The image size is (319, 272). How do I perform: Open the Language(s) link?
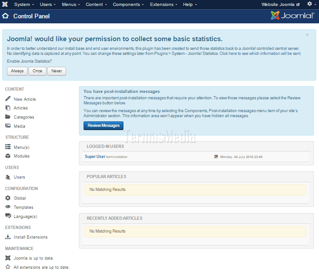[25, 217]
